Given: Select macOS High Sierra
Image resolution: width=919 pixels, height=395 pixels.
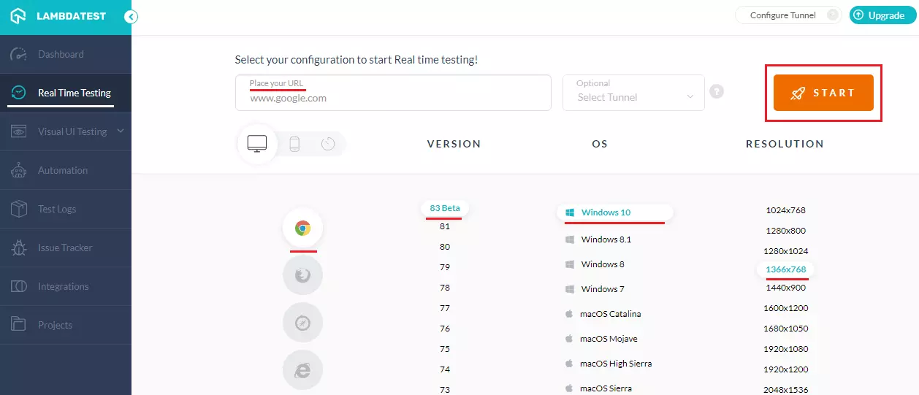Looking at the screenshot, I should tap(609, 364).
